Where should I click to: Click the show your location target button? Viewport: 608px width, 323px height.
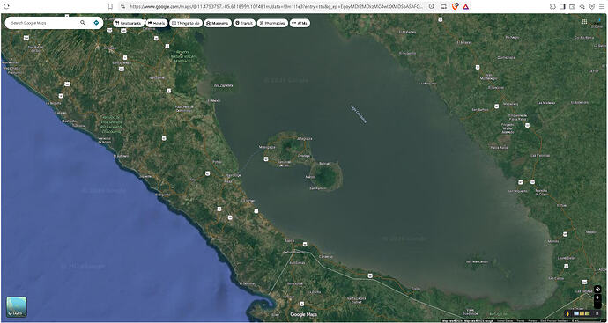[597, 289]
